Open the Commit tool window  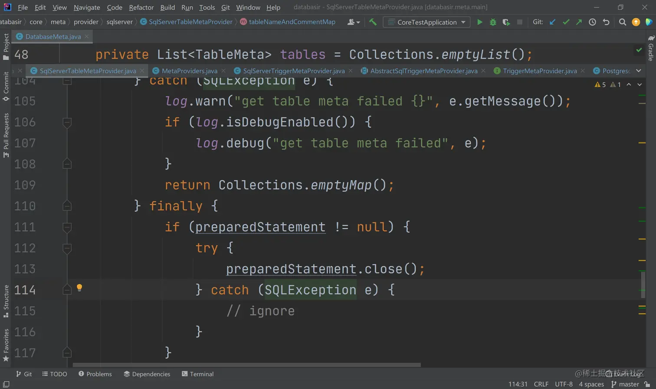tap(6, 86)
